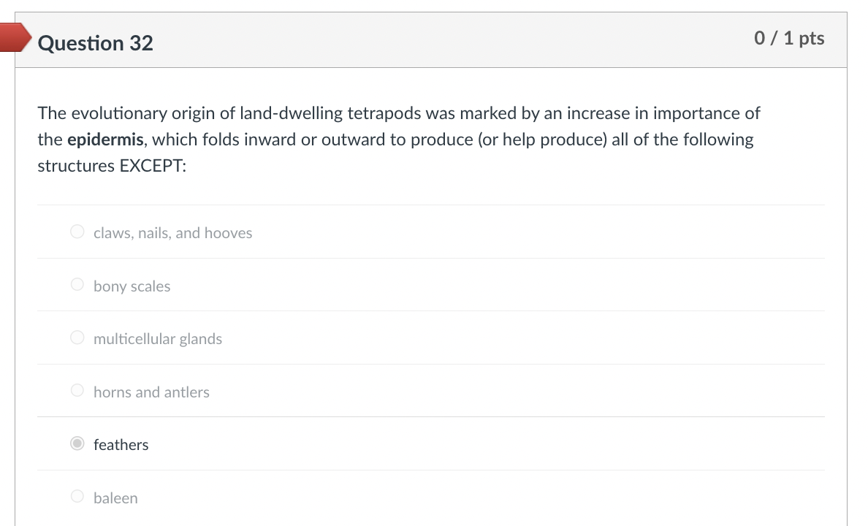Click the 'Question 32' heading
Screen dimensions: 868x526
[96, 43]
